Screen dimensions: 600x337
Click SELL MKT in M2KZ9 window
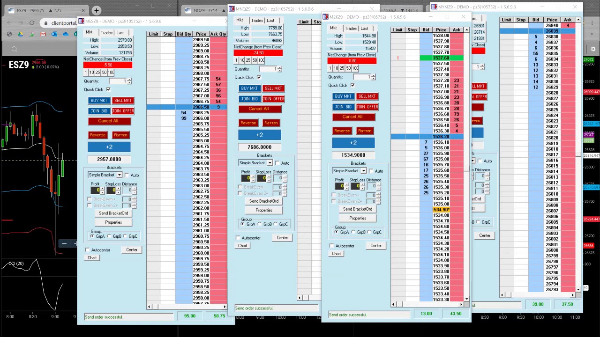(367, 96)
